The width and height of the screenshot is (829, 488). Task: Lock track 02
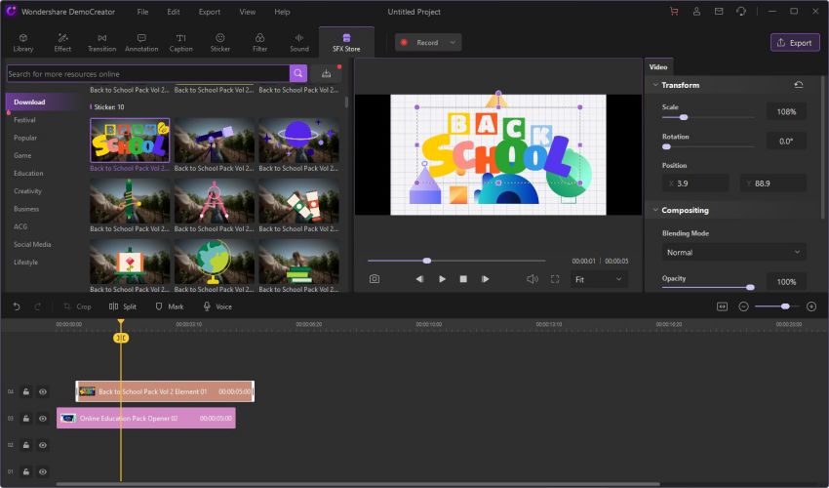pos(26,445)
